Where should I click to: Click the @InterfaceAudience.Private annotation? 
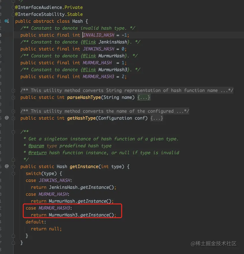pyautogui.click(x=49, y=7)
